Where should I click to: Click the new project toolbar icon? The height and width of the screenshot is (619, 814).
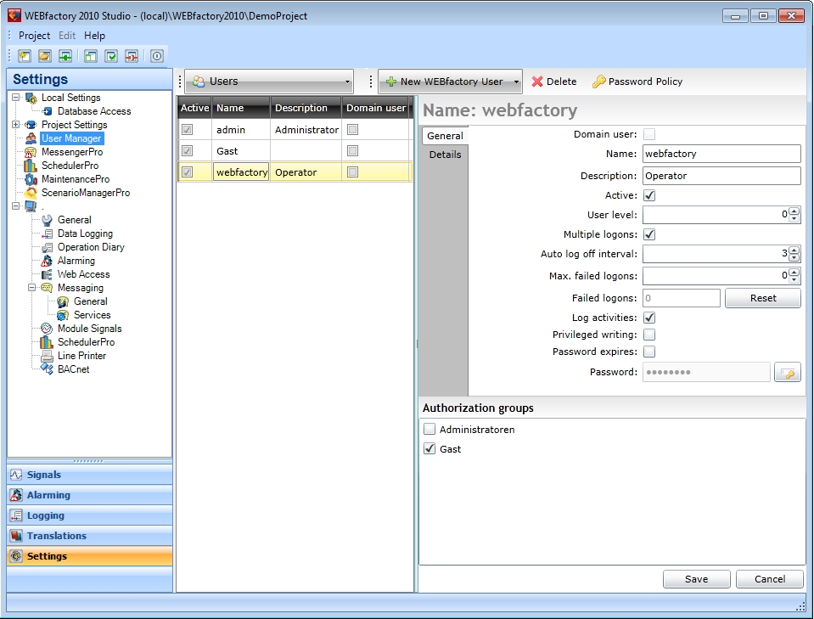point(24,57)
